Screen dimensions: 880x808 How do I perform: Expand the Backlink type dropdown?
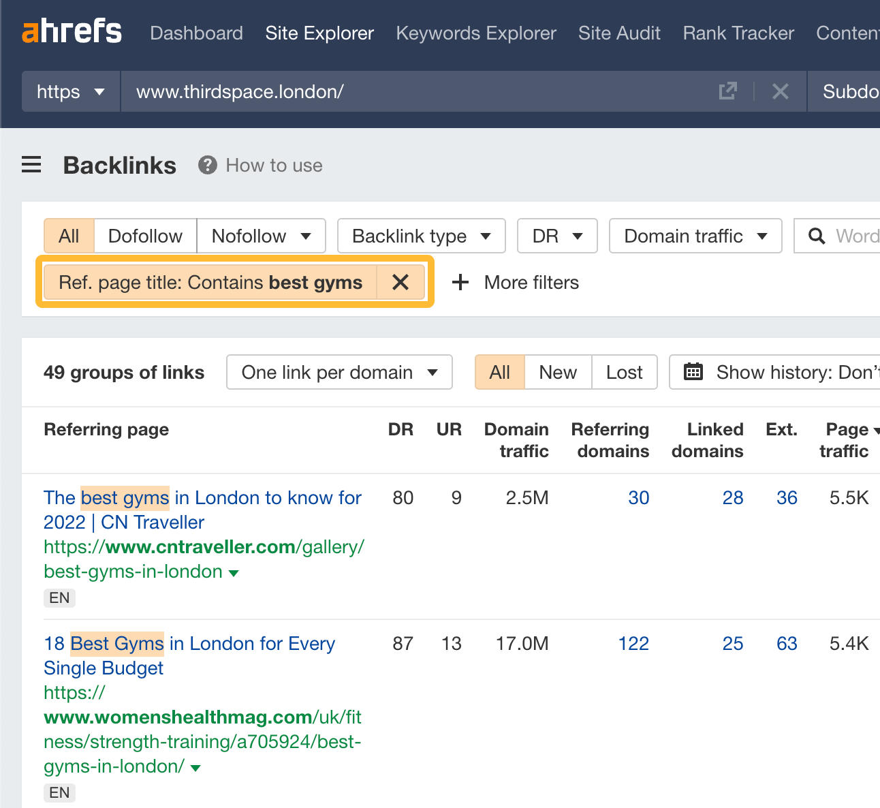click(x=421, y=236)
